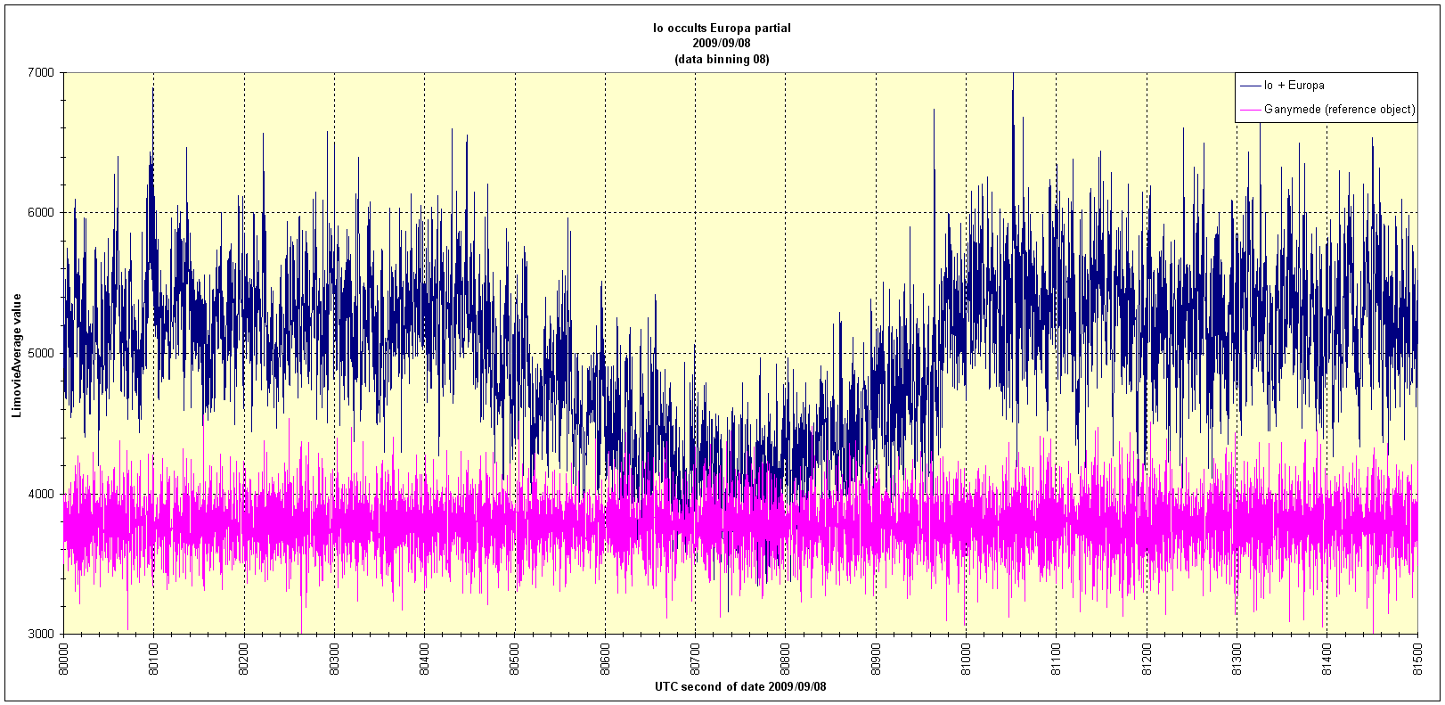Select the '(data binning 08)' subtitle line
Viewport: 1445px width, 705px height.
click(722, 59)
